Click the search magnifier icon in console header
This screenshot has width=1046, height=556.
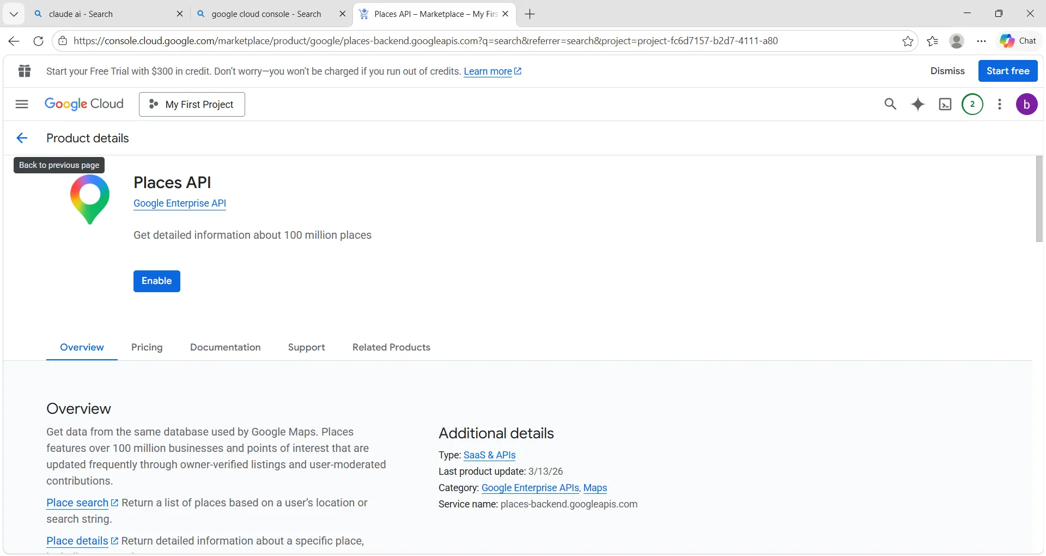(890, 104)
